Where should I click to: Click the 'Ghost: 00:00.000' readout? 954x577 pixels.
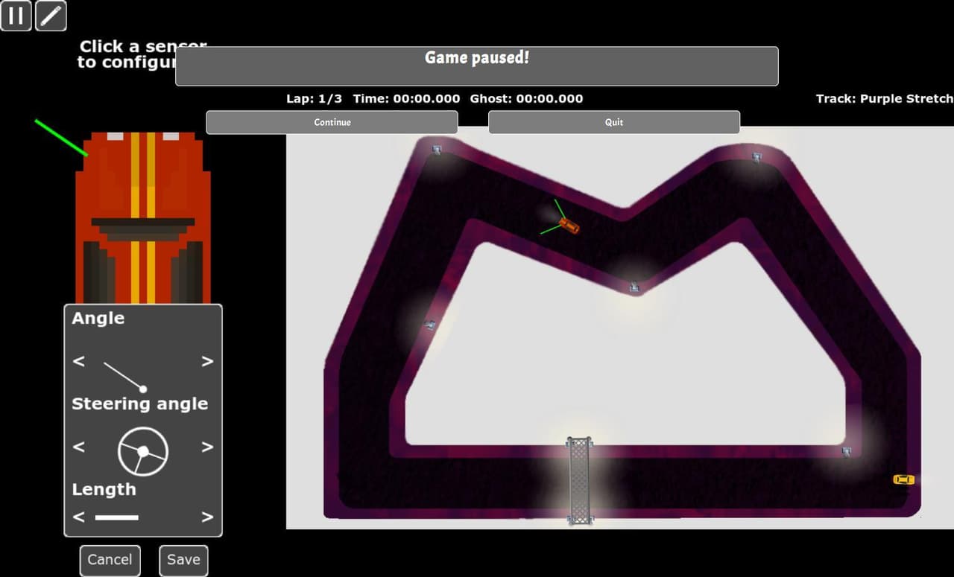(526, 98)
